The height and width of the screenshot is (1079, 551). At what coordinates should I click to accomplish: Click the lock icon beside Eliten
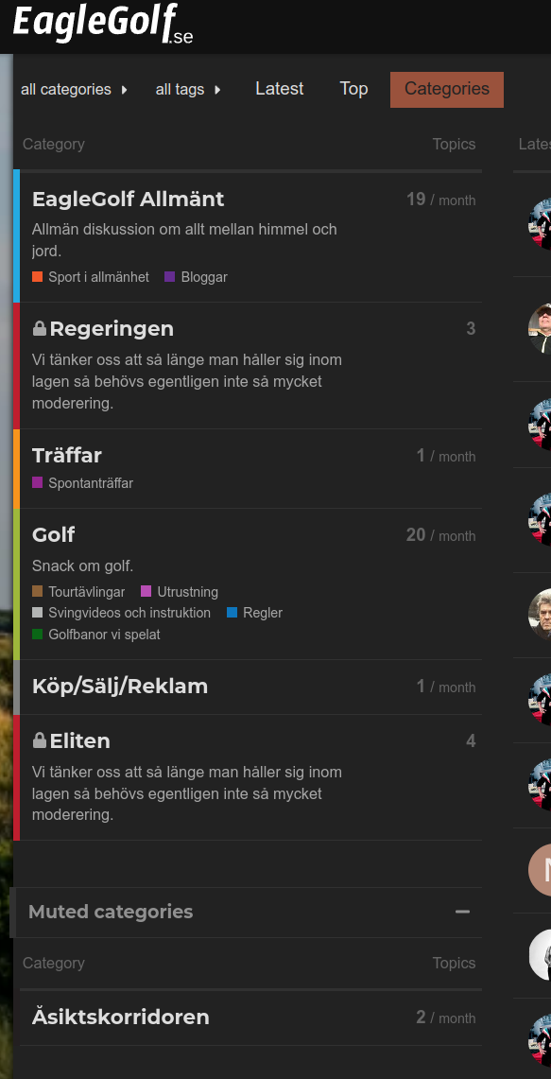tap(40, 741)
